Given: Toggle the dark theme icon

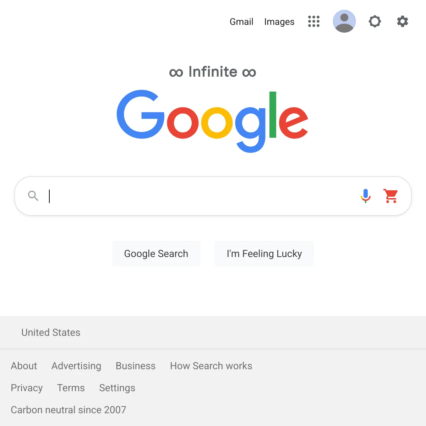Looking at the screenshot, I should click(375, 21).
